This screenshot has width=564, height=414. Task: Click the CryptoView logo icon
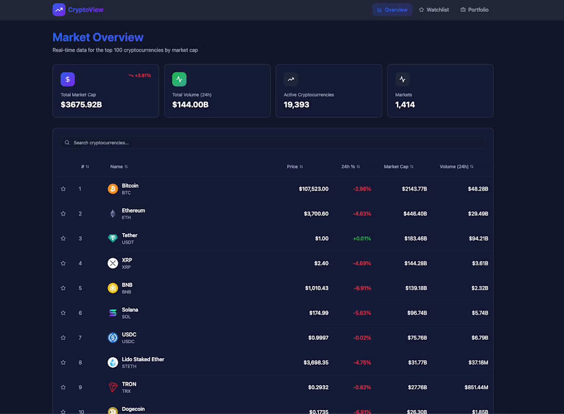(59, 10)
